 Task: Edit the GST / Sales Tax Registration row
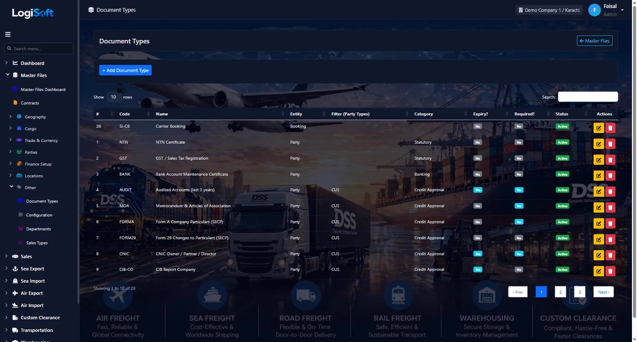tap(598, 160)
